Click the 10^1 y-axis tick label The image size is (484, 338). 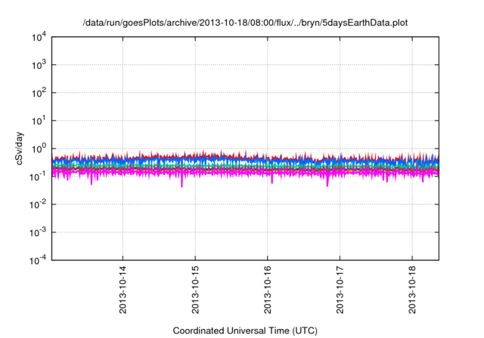click(39, 121)
